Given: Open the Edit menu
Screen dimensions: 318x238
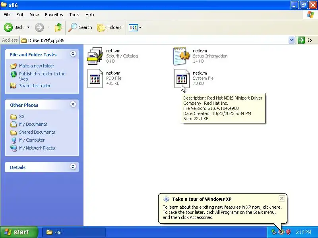Looking at the screenshot, I should (20, 15).
